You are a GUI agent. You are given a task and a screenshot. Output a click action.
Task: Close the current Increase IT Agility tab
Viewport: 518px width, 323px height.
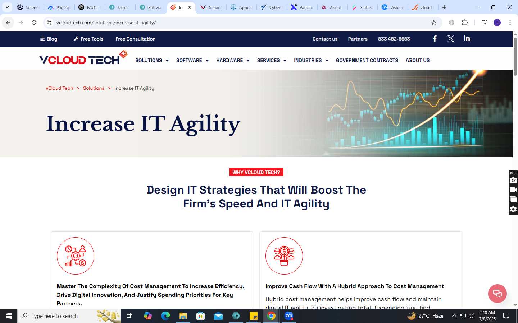[190, 7]
